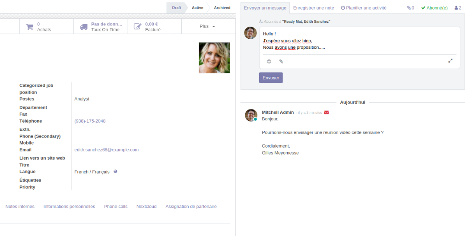
Task: Switch to Envoyer un message tab
Action: [x=265, y=8]
